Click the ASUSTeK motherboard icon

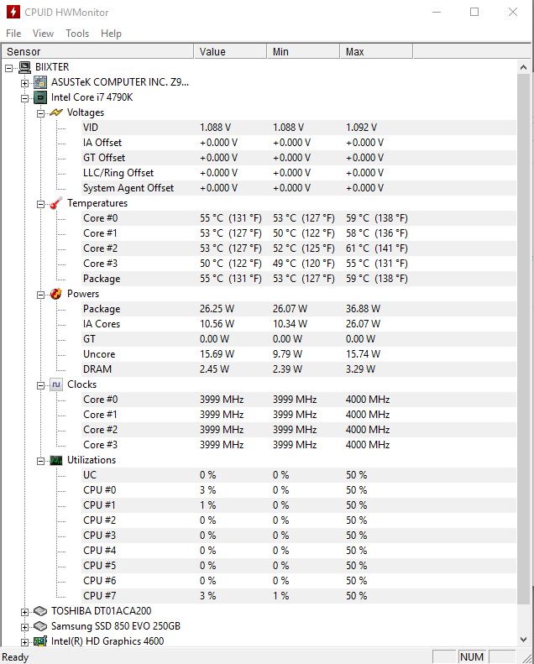(x=40, y=82)
